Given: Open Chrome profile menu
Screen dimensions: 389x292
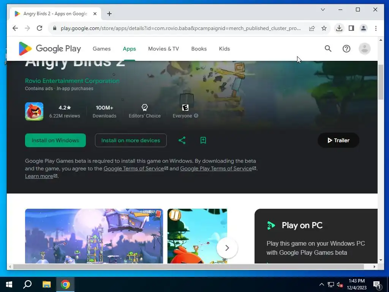Looking at the screenshot, I should (364, 28).
